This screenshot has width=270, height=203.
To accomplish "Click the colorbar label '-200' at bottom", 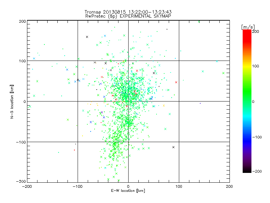I will tap(257, 171).
